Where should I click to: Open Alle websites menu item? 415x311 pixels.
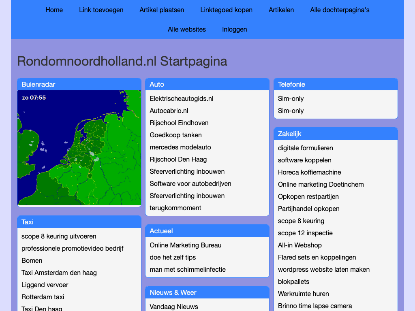[187, 29]
